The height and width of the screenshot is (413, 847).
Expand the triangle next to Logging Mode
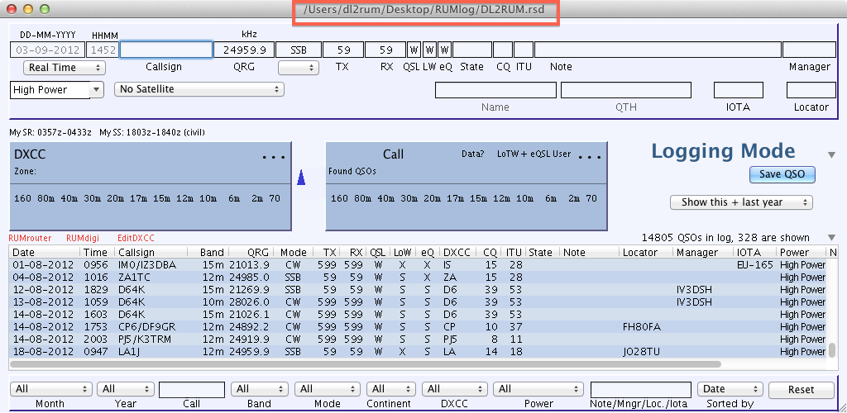point(831,155)
